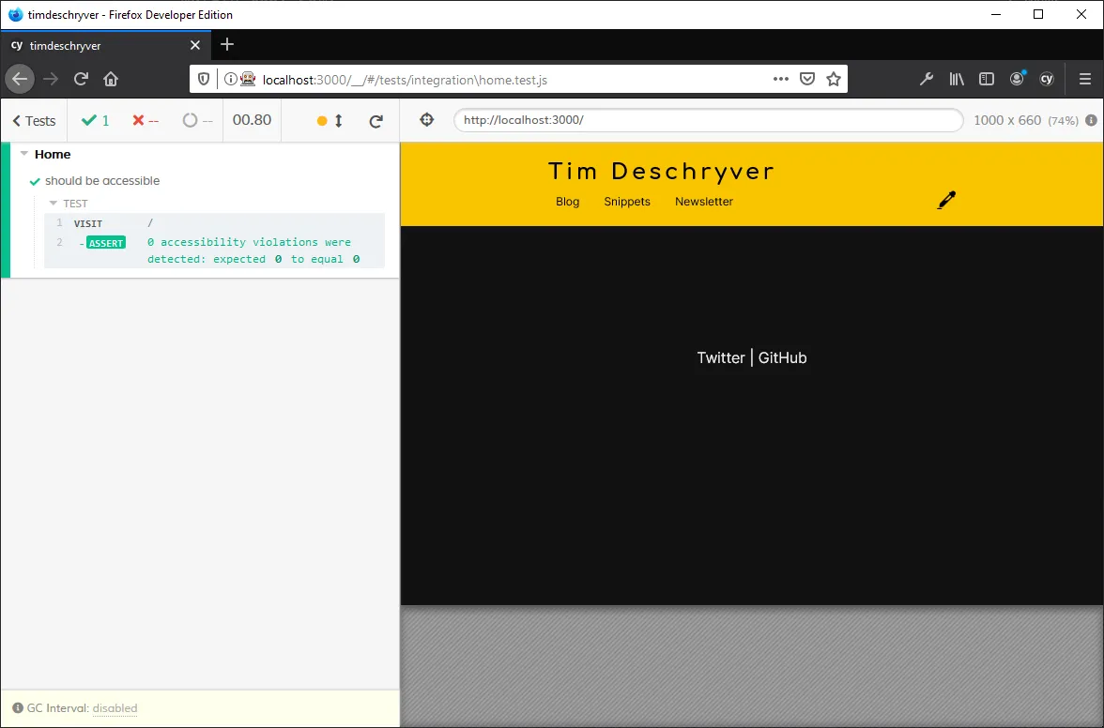Open the Firefox hamburger menu
Viewport: 1104px width, 728px height.
[1085, 79]
